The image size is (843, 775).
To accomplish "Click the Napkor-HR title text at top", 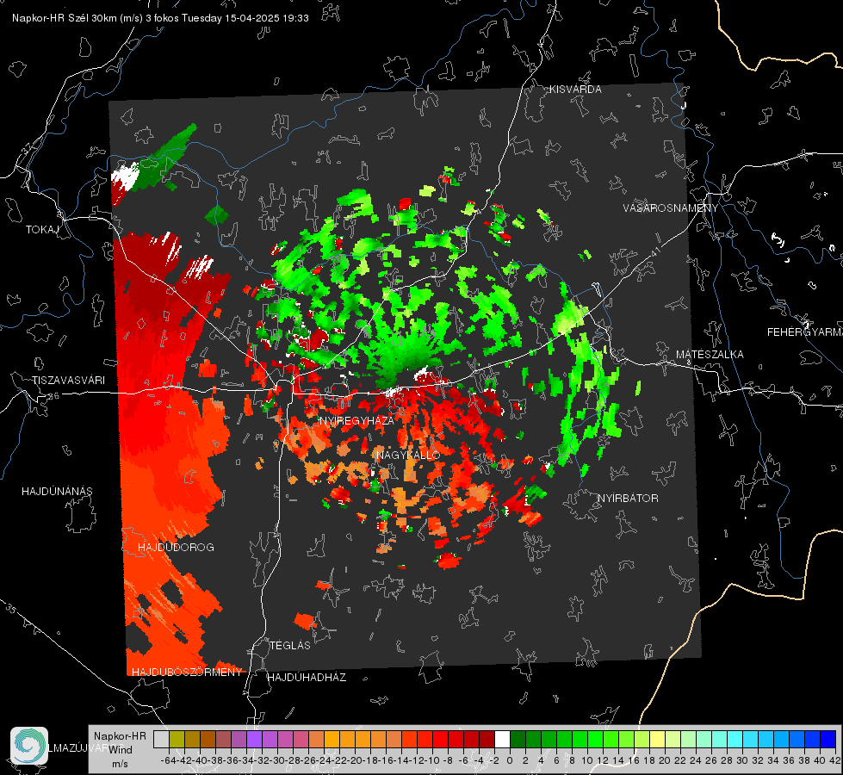I will pyautogui.click(x=160, y=18).
